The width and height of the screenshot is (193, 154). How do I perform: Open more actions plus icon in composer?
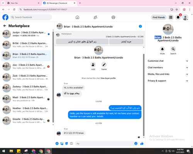(x=57, y=144)
